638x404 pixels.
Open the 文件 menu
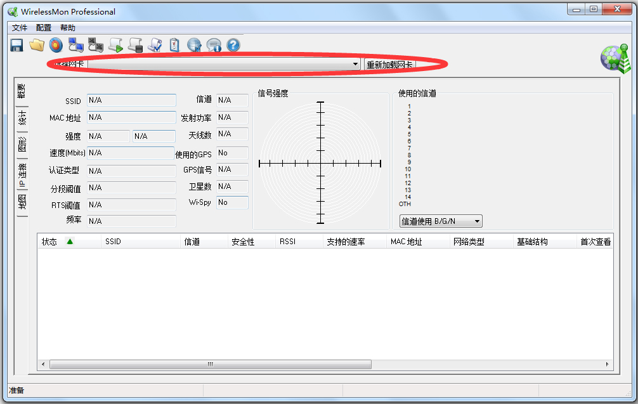click(x=20, y=28)
